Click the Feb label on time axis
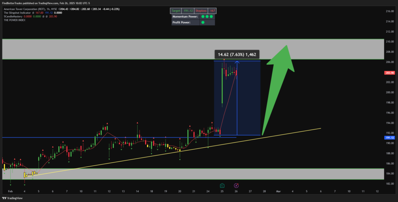This screenshot has height=202, width=398. [x=10, y=191]
